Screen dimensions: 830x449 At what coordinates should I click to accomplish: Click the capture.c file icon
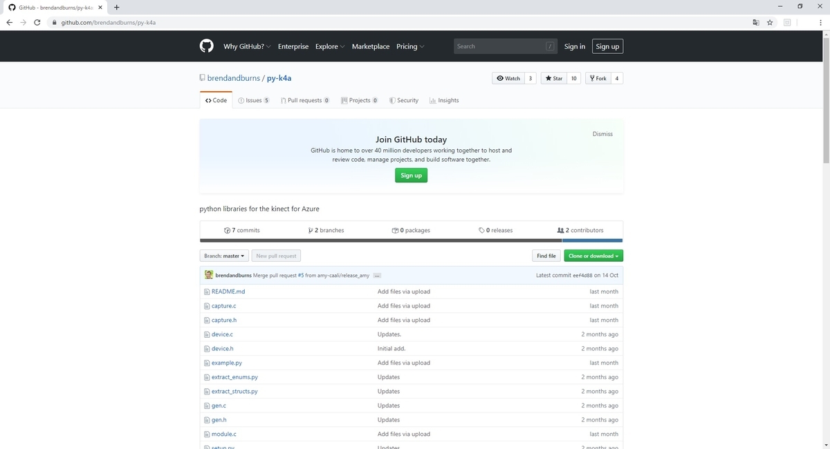207,306
